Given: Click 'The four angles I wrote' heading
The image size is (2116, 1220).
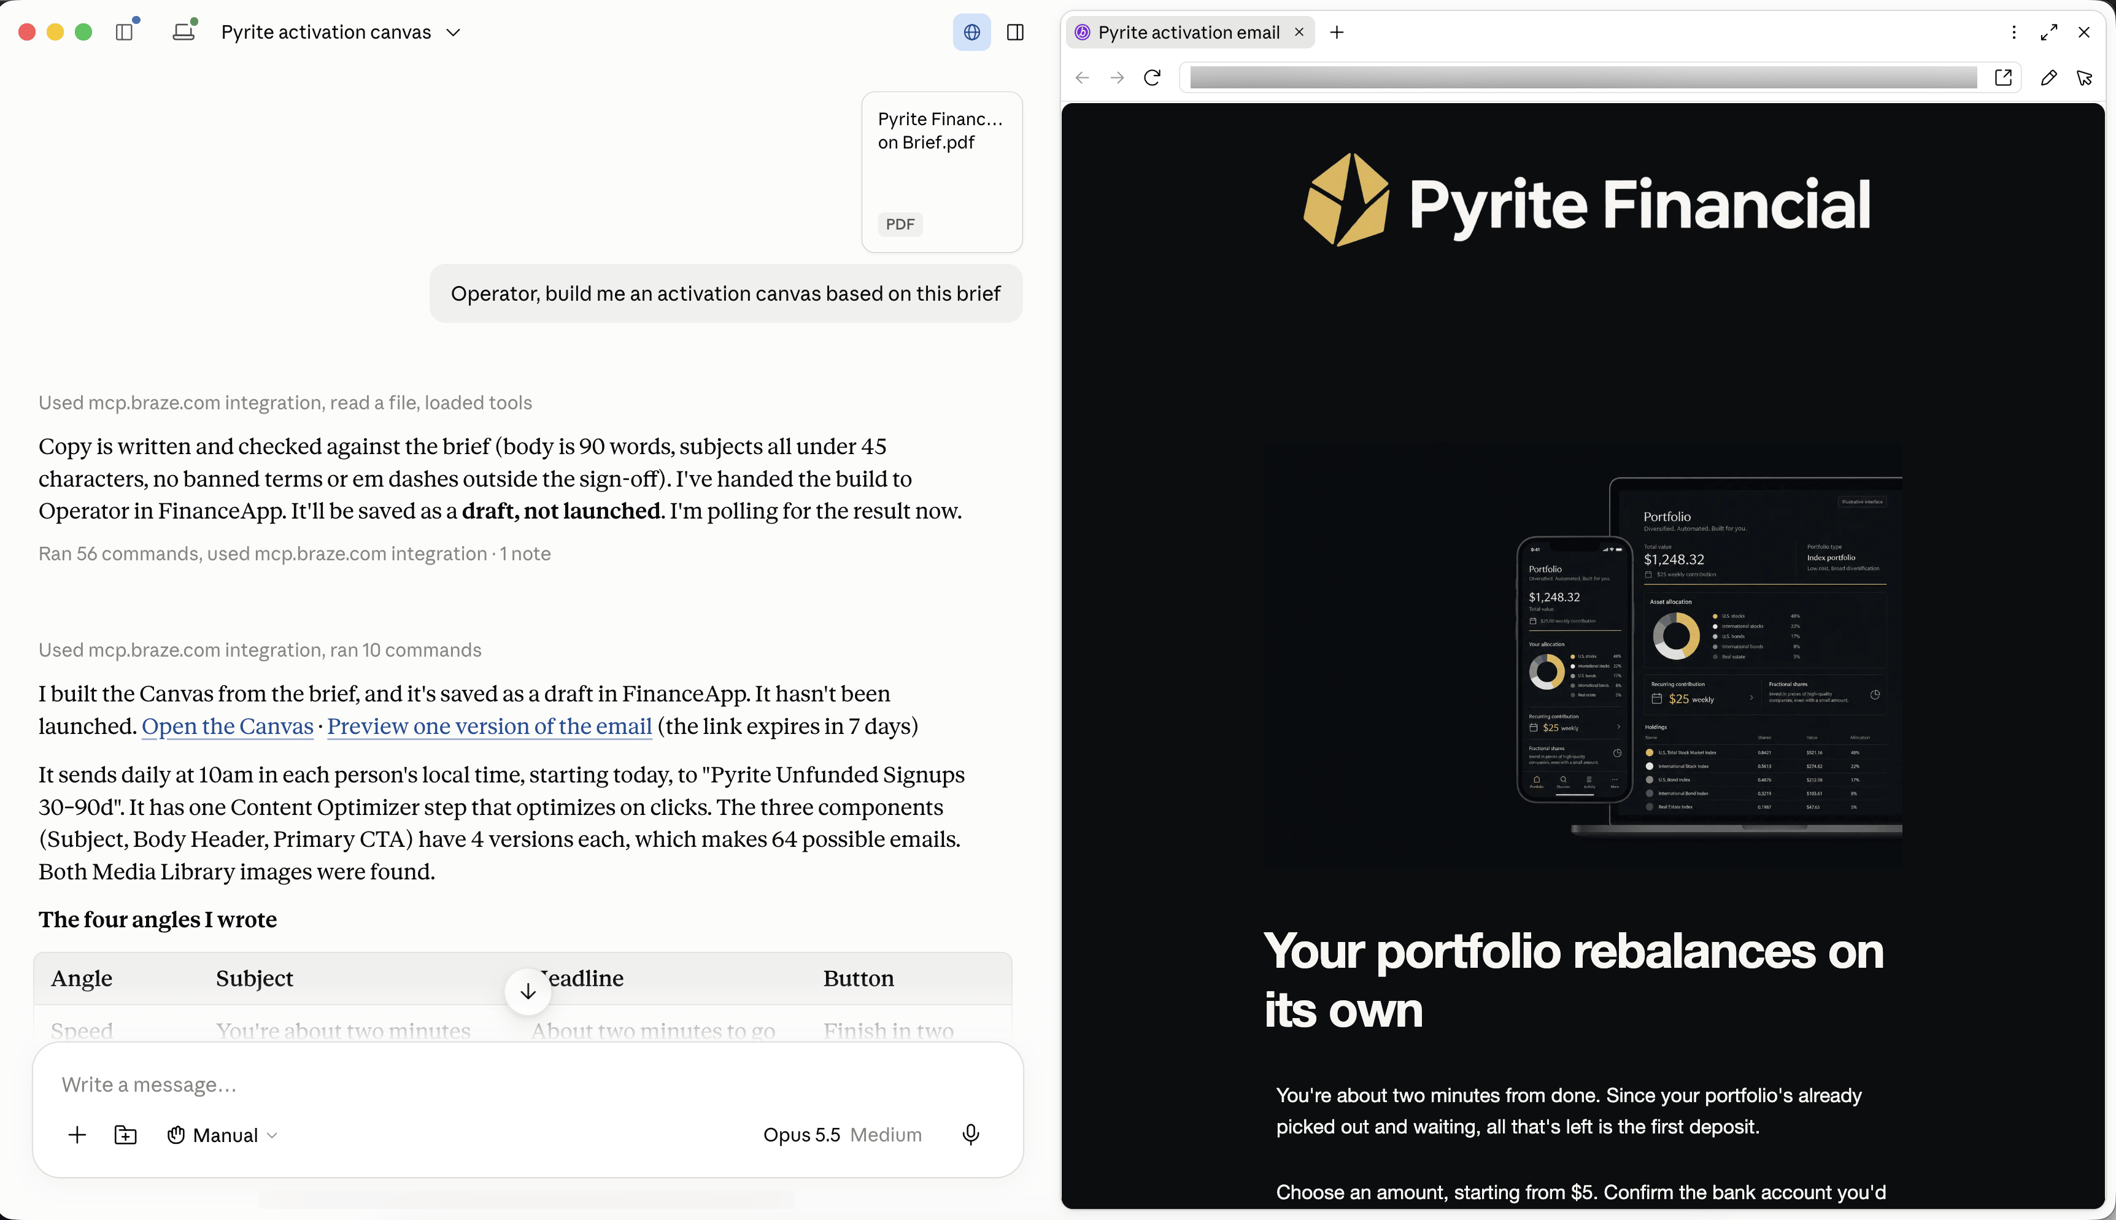Looking at the screenshot, I should click(158, 919).
